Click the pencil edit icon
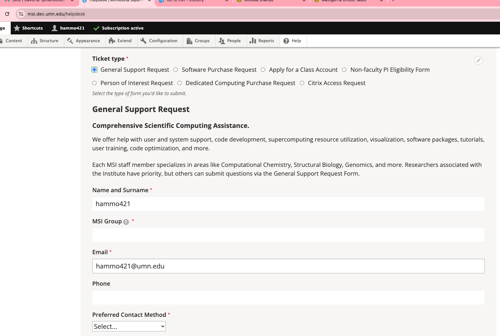500x336 pixels. pos(478,60)
